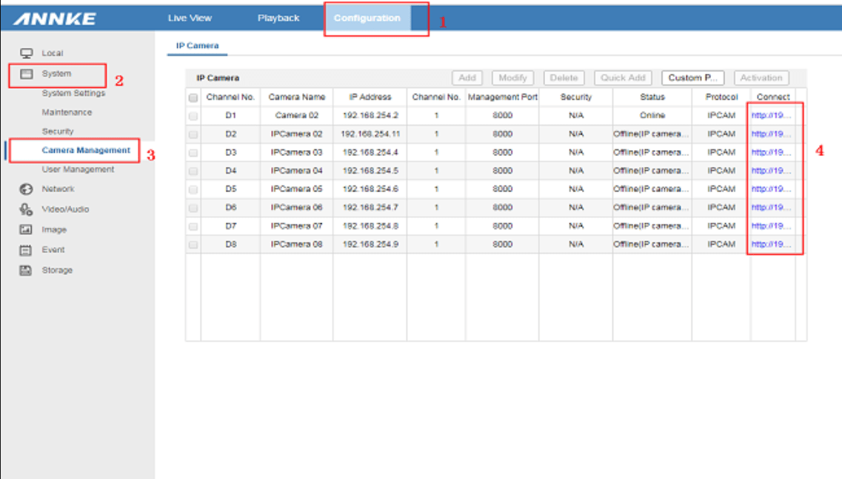Tick the checkbox for channel D1

[x=193, y=116]
